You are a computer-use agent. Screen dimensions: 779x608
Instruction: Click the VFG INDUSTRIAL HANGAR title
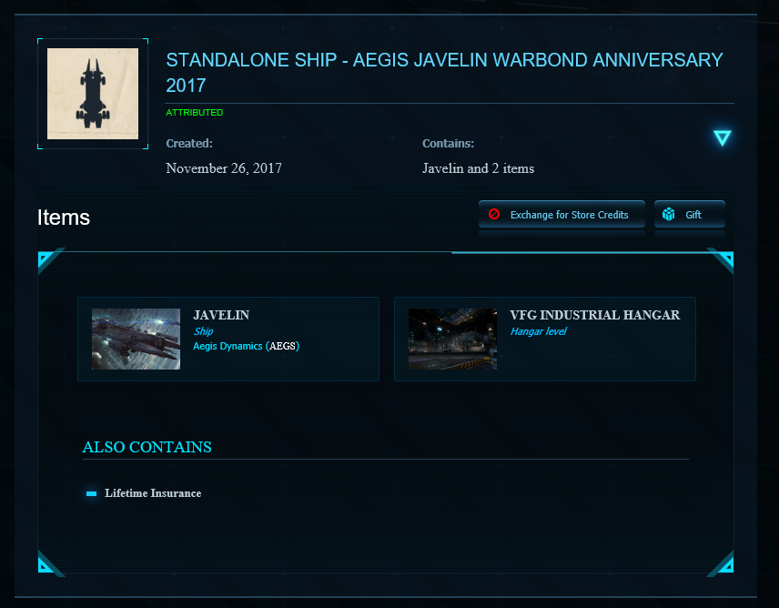(594, 315)
